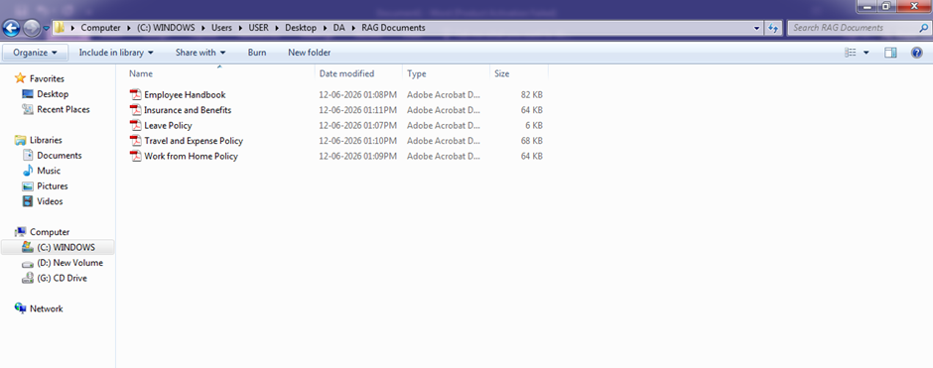
Task: Select Libraries in the navigation pane
Action: tap(46, 140)
